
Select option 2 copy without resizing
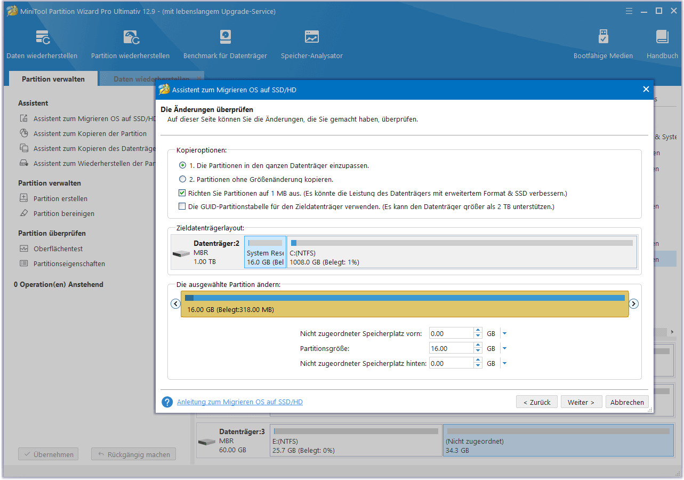(x=183, y=179)
